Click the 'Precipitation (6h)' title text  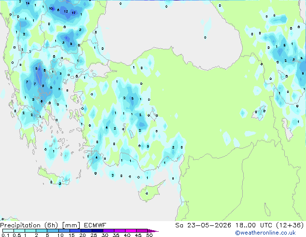click(x=29, y=225)
